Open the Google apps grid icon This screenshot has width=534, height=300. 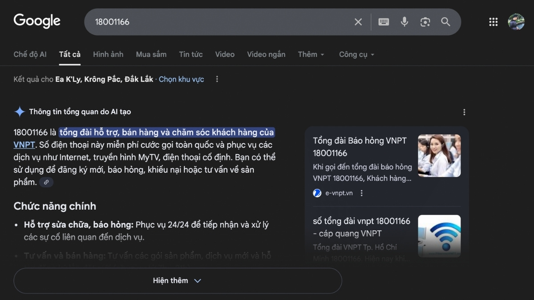tap(493, 21)
